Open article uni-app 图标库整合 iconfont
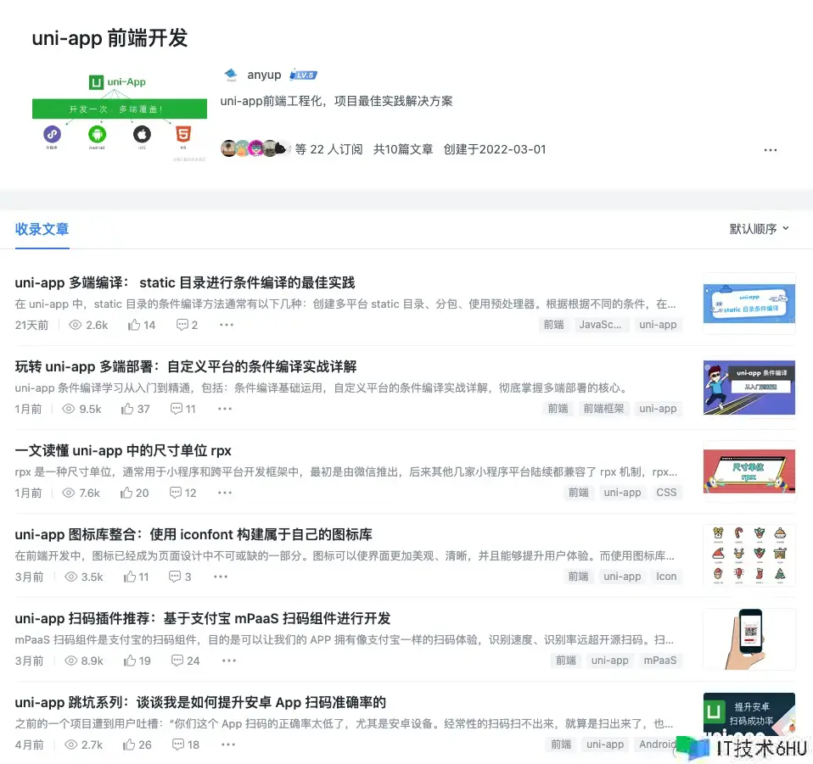 (193, 534)
